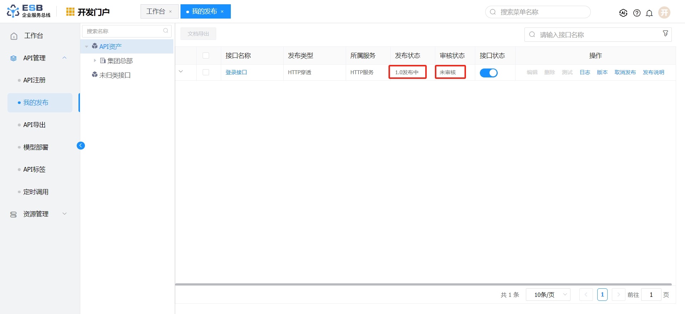Select 未归类接口 in the tree
685x314 pixels.
[115, 75]
